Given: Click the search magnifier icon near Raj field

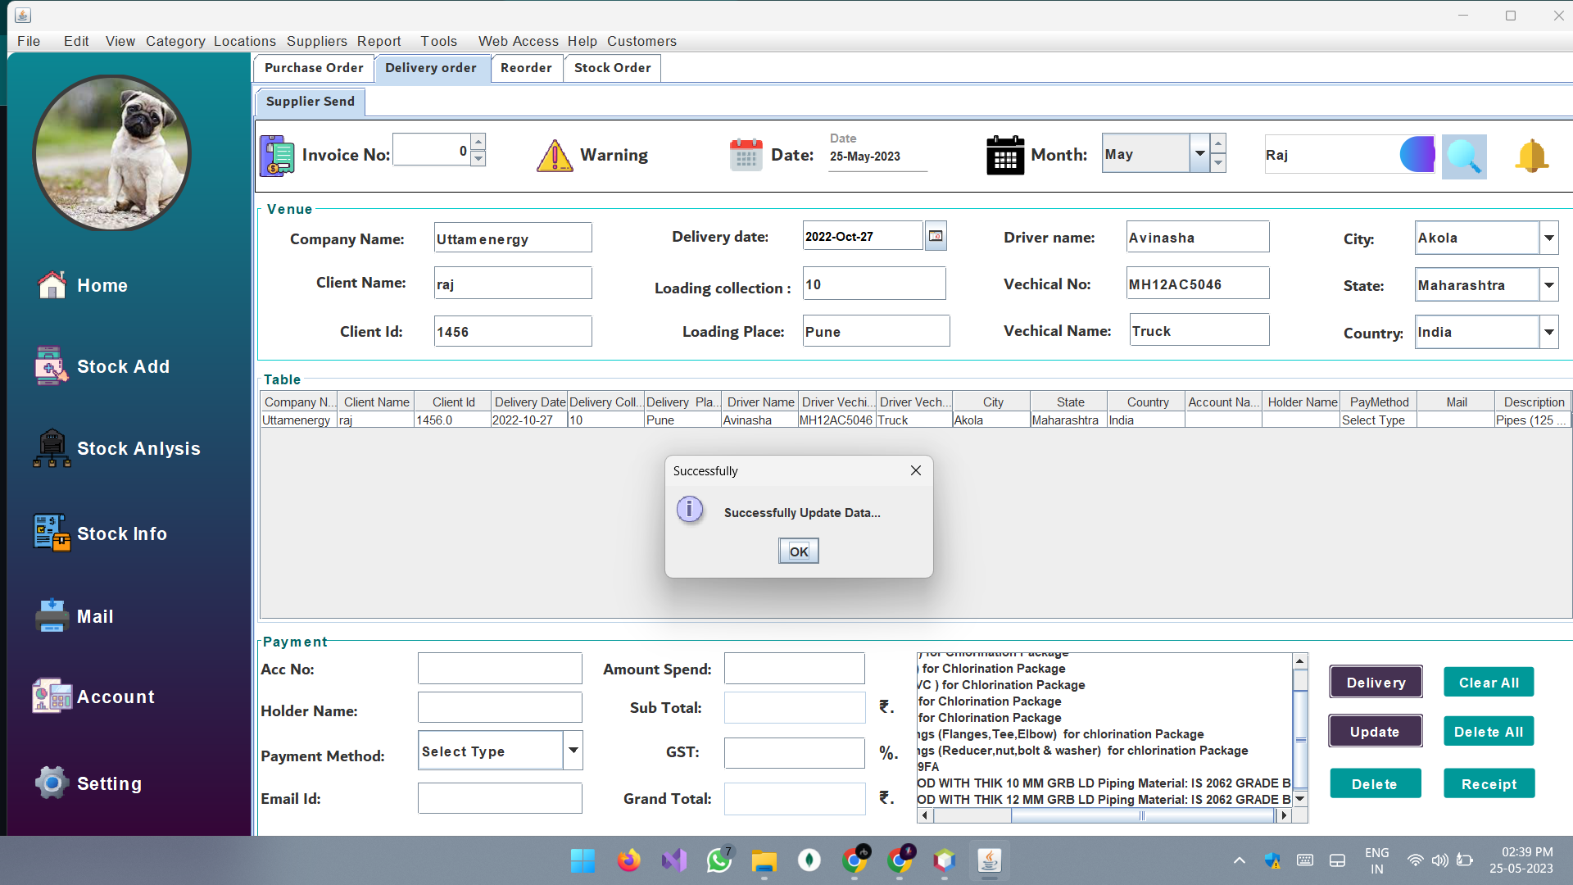Looking at the screenshot, I should tap(1464, 157).
